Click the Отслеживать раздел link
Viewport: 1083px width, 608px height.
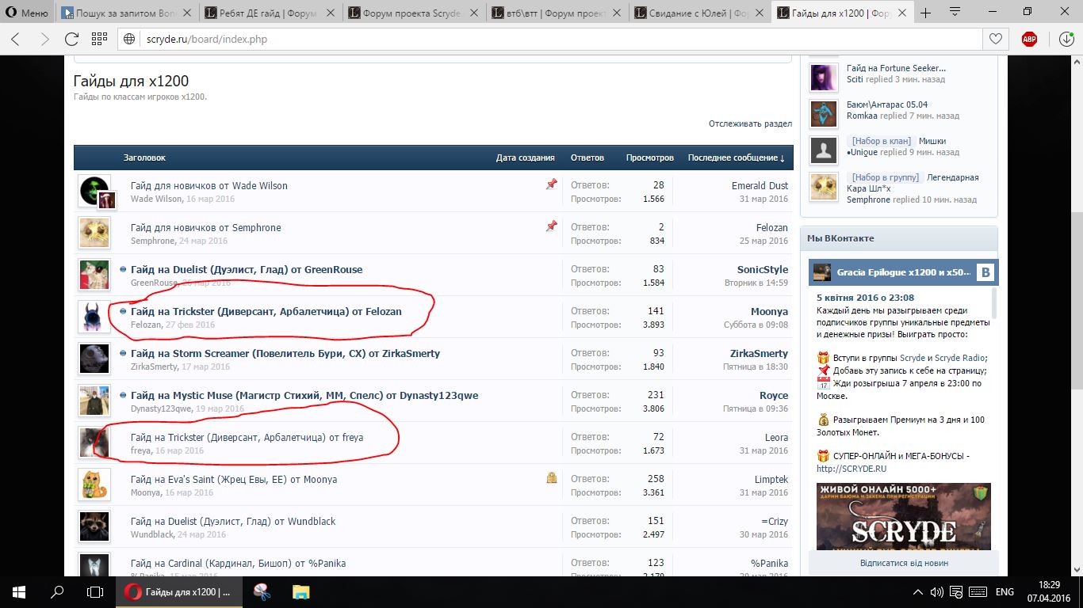(x=750, y=123)
